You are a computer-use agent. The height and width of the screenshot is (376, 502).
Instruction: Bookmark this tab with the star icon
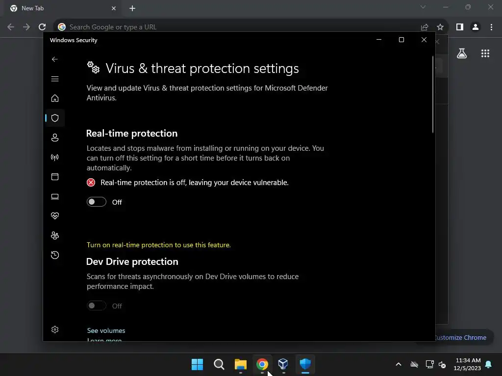tap(440, 27)
